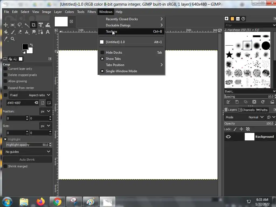Adjust the layer Opacity slider
The height and width of the screenshot is (207, 276).
coord(249,123)
